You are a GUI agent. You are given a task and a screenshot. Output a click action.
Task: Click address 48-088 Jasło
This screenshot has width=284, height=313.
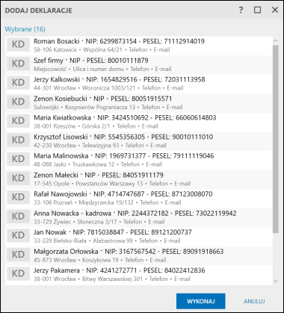[50, 164]
